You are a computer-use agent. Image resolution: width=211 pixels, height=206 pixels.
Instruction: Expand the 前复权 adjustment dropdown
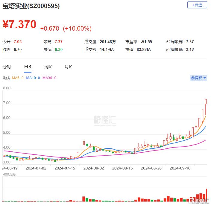click(198, 78)
